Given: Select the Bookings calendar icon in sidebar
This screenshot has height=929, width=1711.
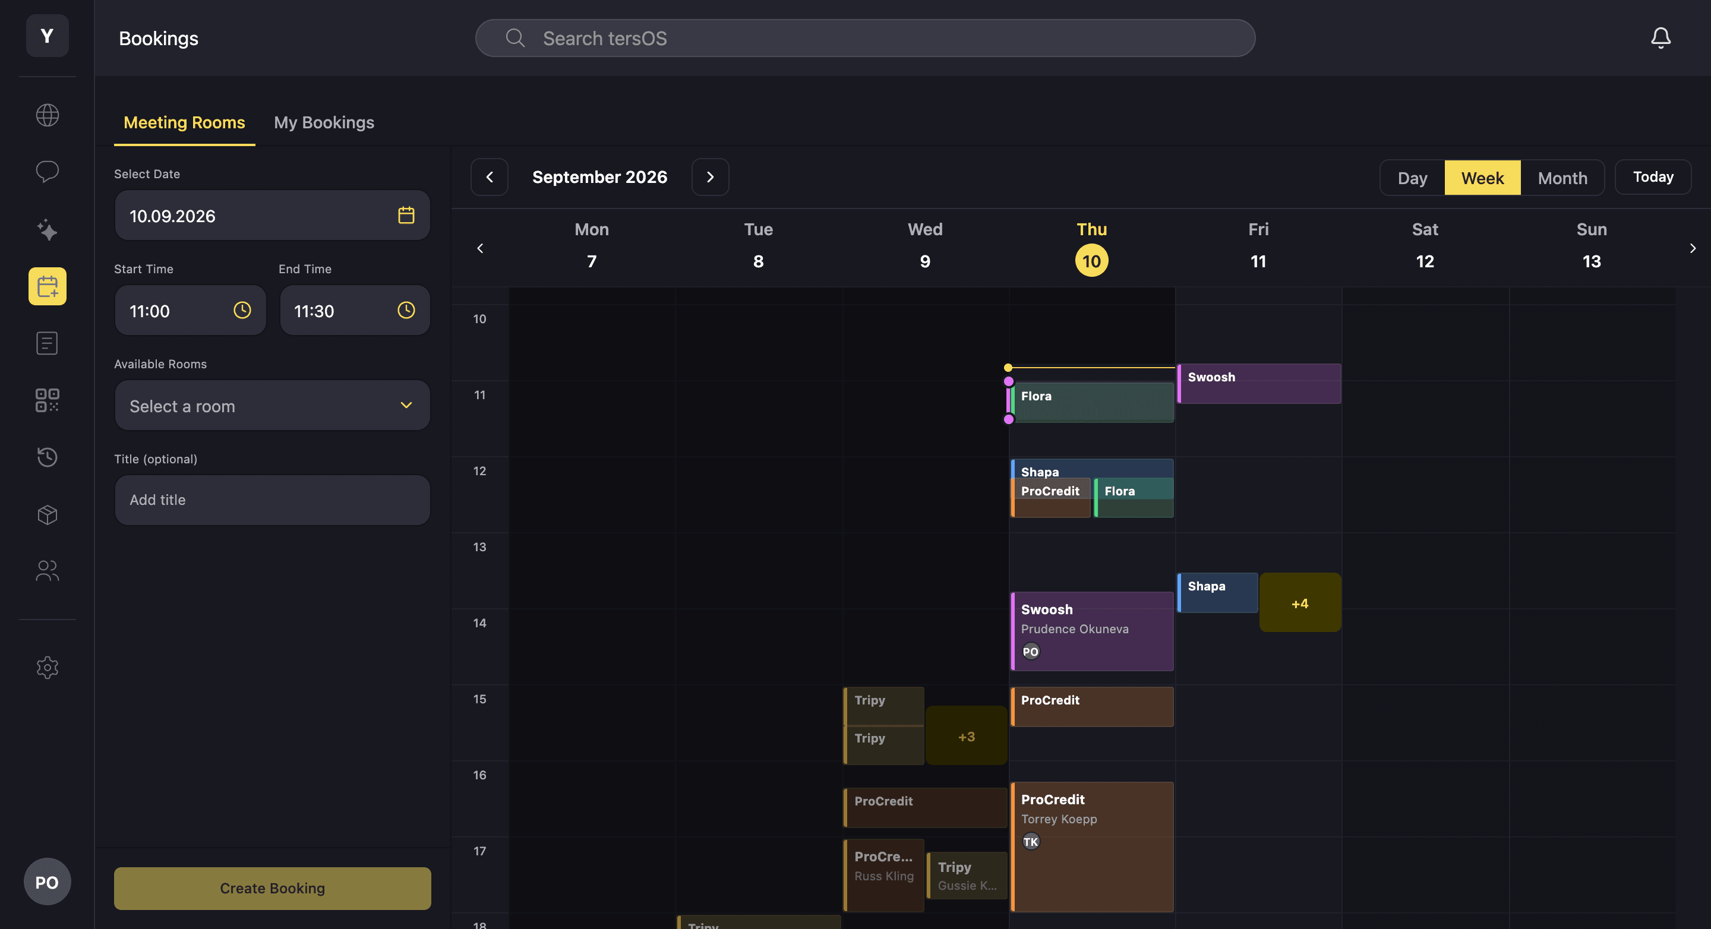Looking at the screenshot, I should pos(47,286).
